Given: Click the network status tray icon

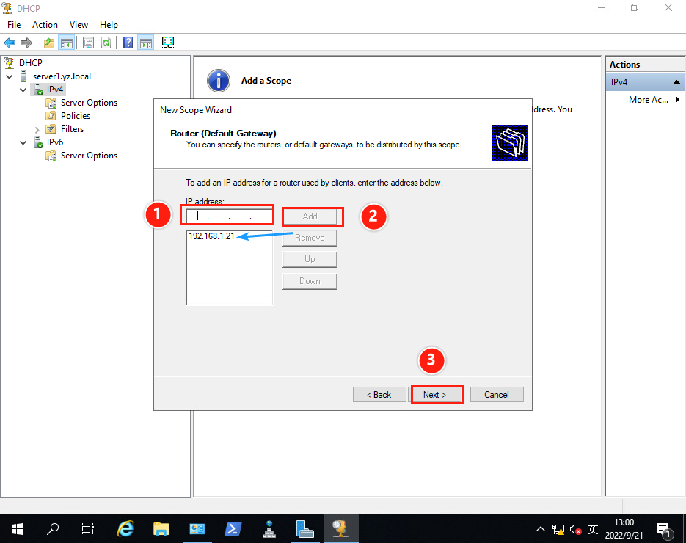Looking at the screenshot, I should pyautogui.click(x=558, y=530).
